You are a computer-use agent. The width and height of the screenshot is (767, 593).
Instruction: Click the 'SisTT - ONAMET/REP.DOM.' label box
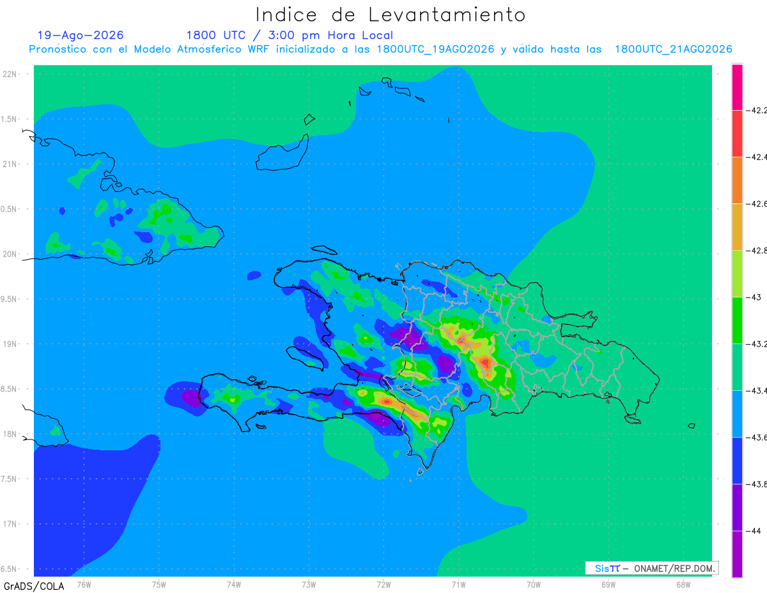point(652,568)
